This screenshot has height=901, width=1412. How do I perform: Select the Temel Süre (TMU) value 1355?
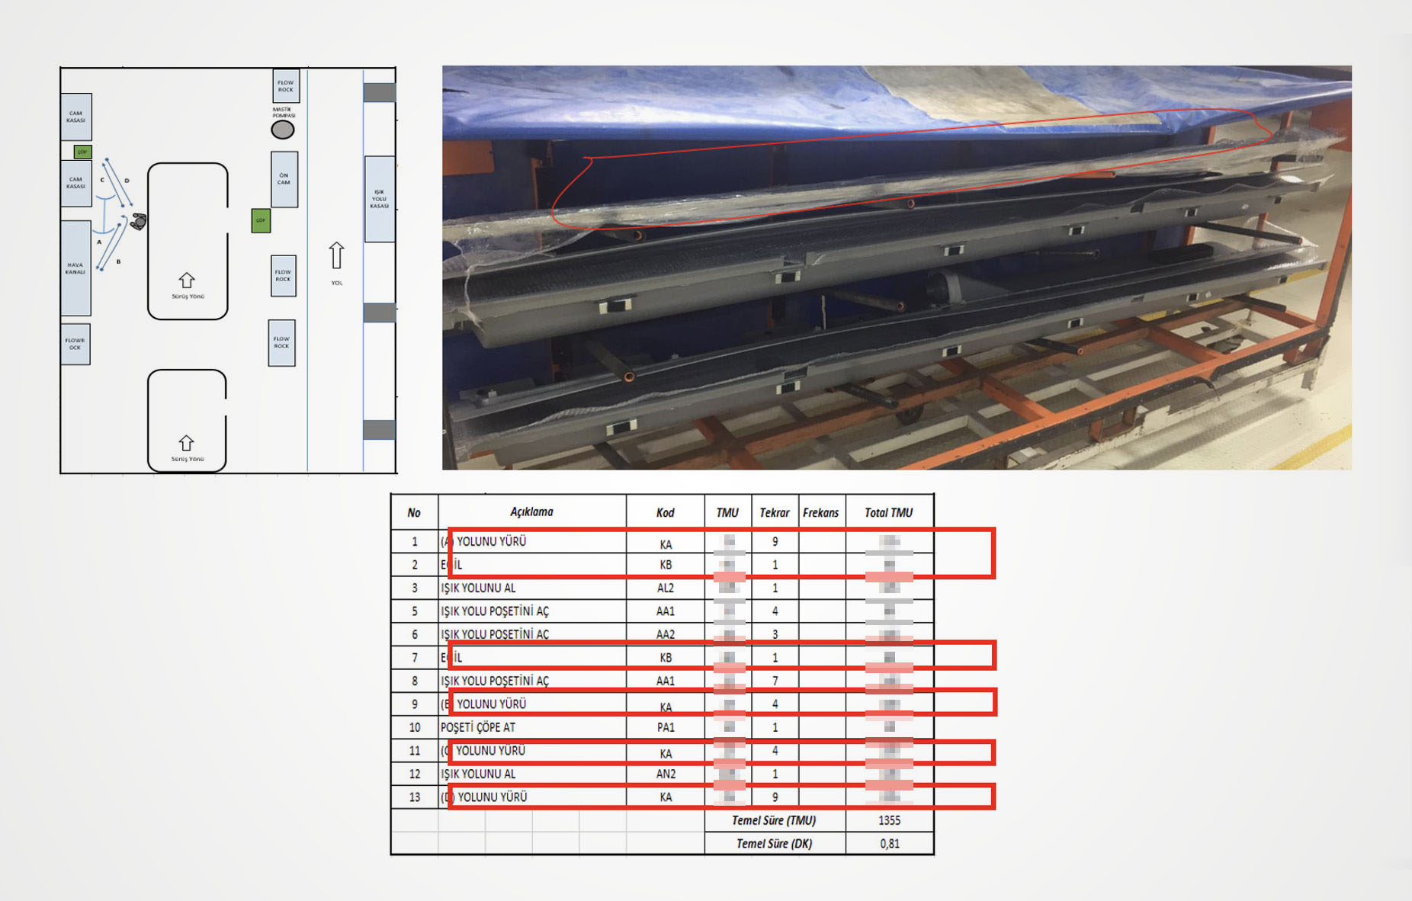[889, 820]
